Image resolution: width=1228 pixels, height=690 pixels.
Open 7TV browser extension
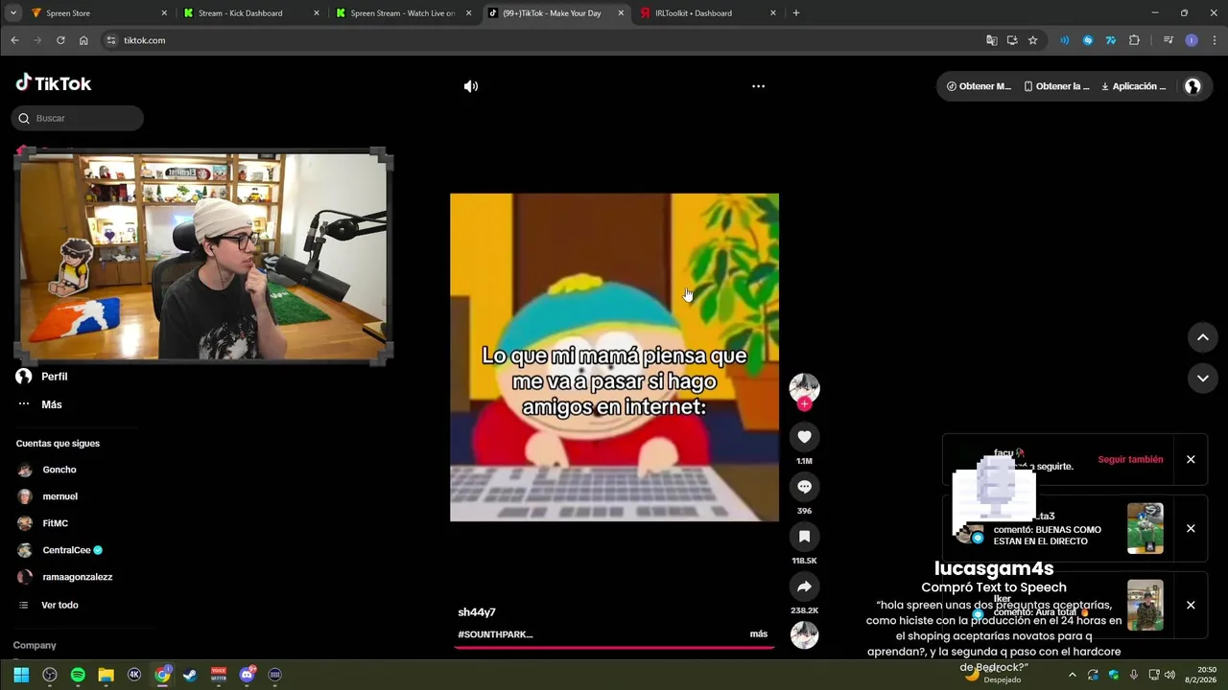(1111, 40)
